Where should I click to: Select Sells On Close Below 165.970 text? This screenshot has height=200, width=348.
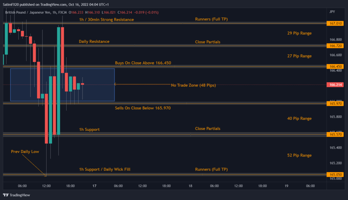[x=143, y=108]
